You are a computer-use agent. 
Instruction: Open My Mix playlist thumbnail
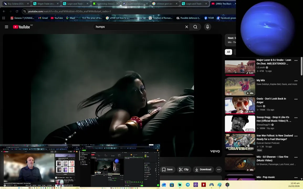tap(240, 87)
